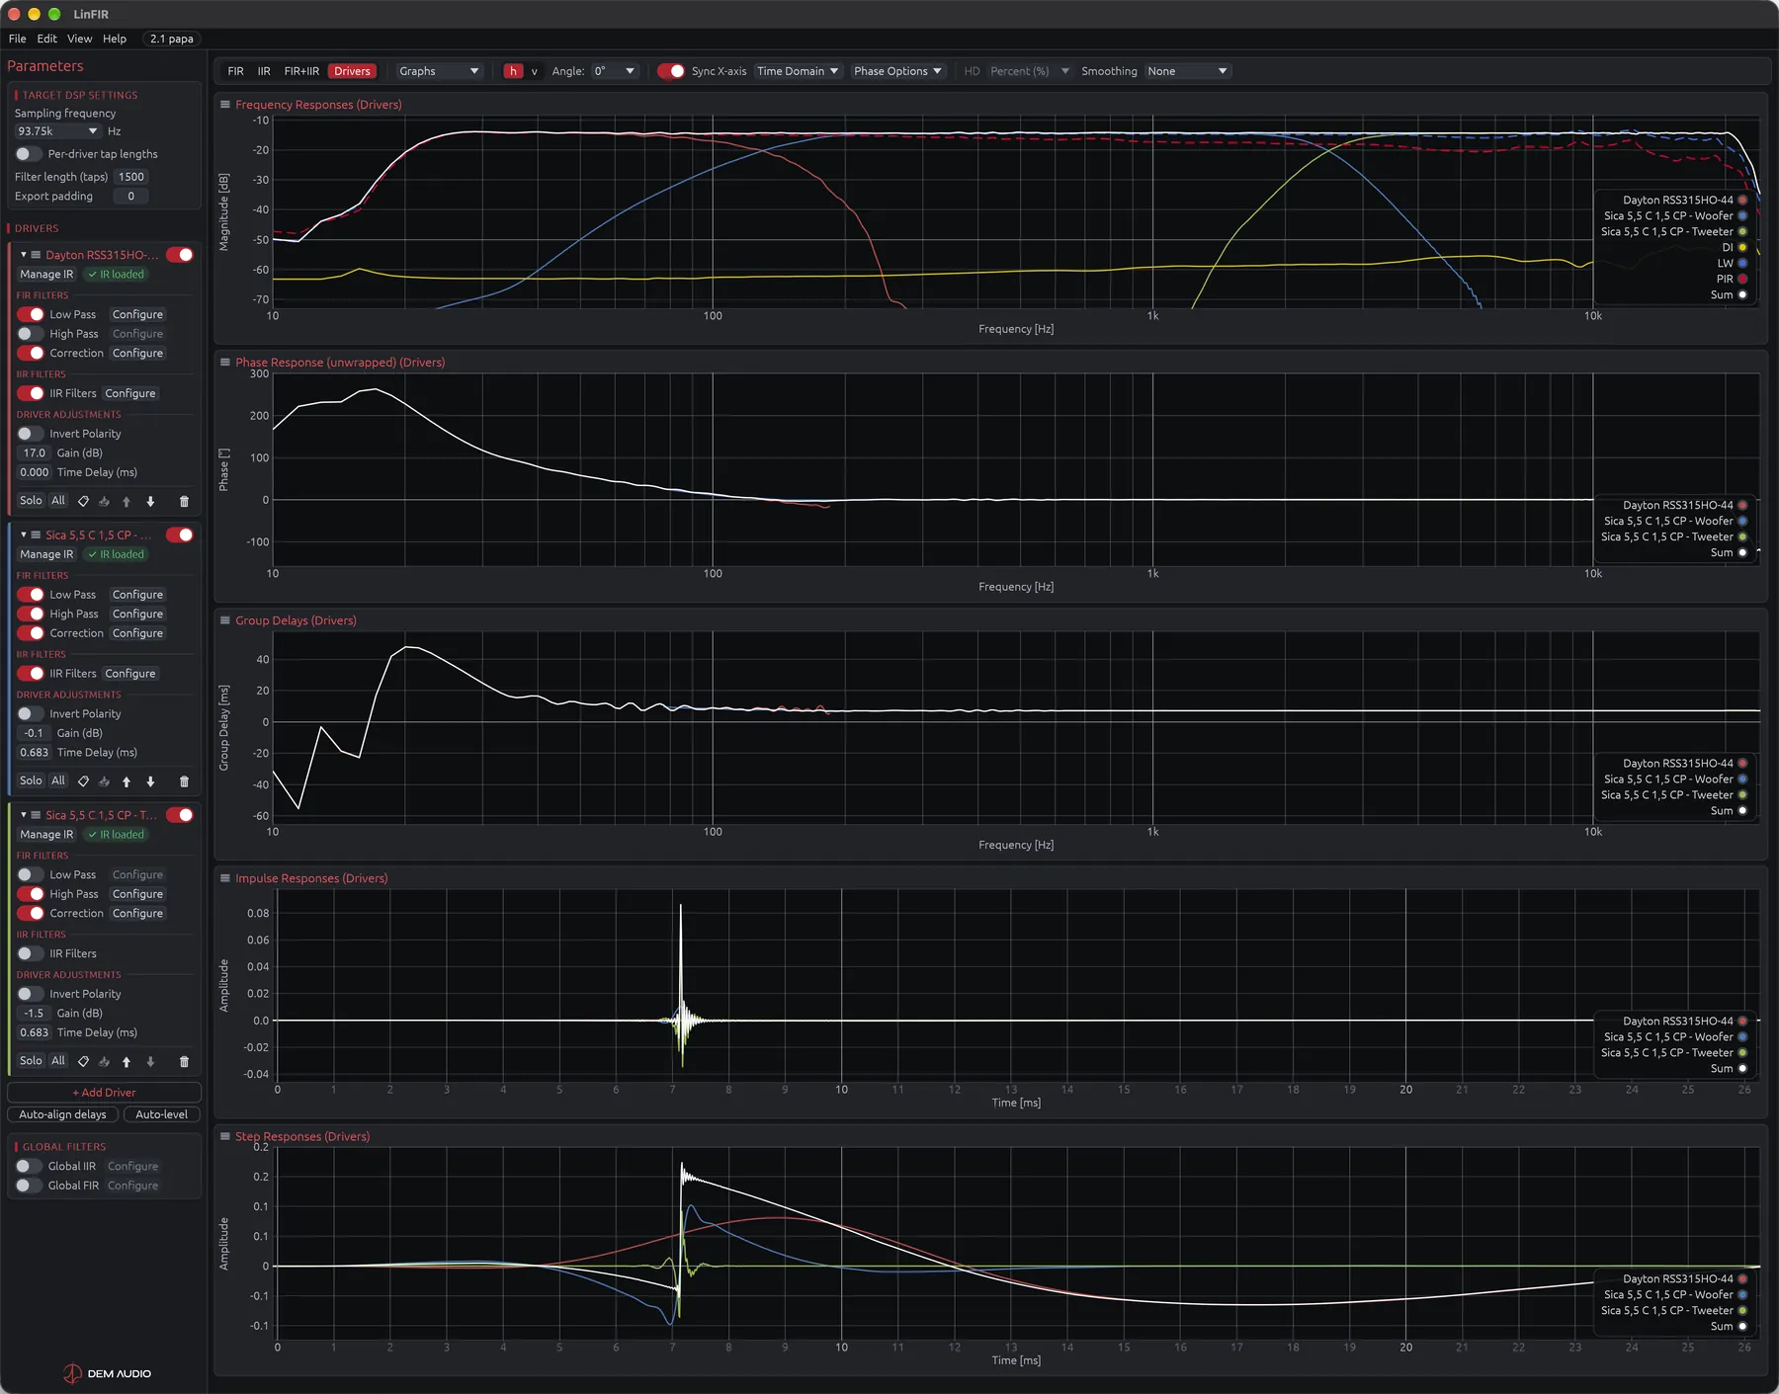Open the File menu
The width and height of the screenshot is (1779, 1394).
[17, 39]
